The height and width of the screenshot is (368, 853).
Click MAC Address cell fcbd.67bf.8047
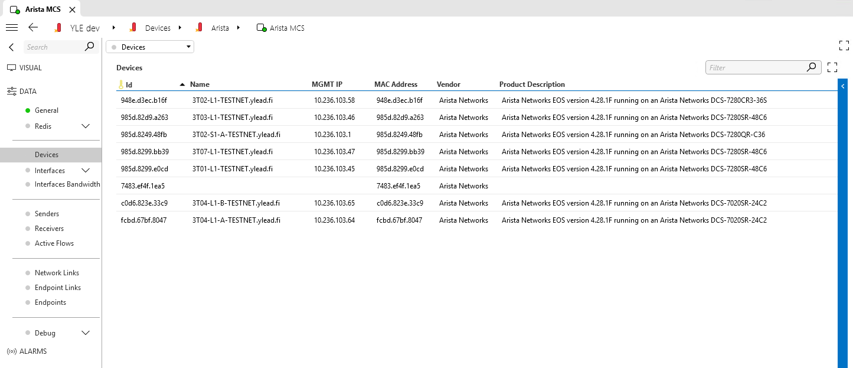tap(399, 220)
